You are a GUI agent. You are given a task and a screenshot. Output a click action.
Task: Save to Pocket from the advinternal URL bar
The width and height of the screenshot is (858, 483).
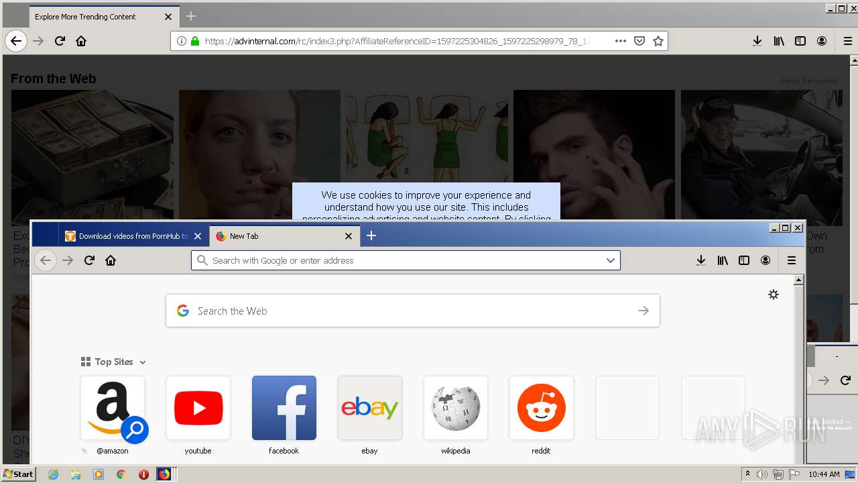(639, 41)
